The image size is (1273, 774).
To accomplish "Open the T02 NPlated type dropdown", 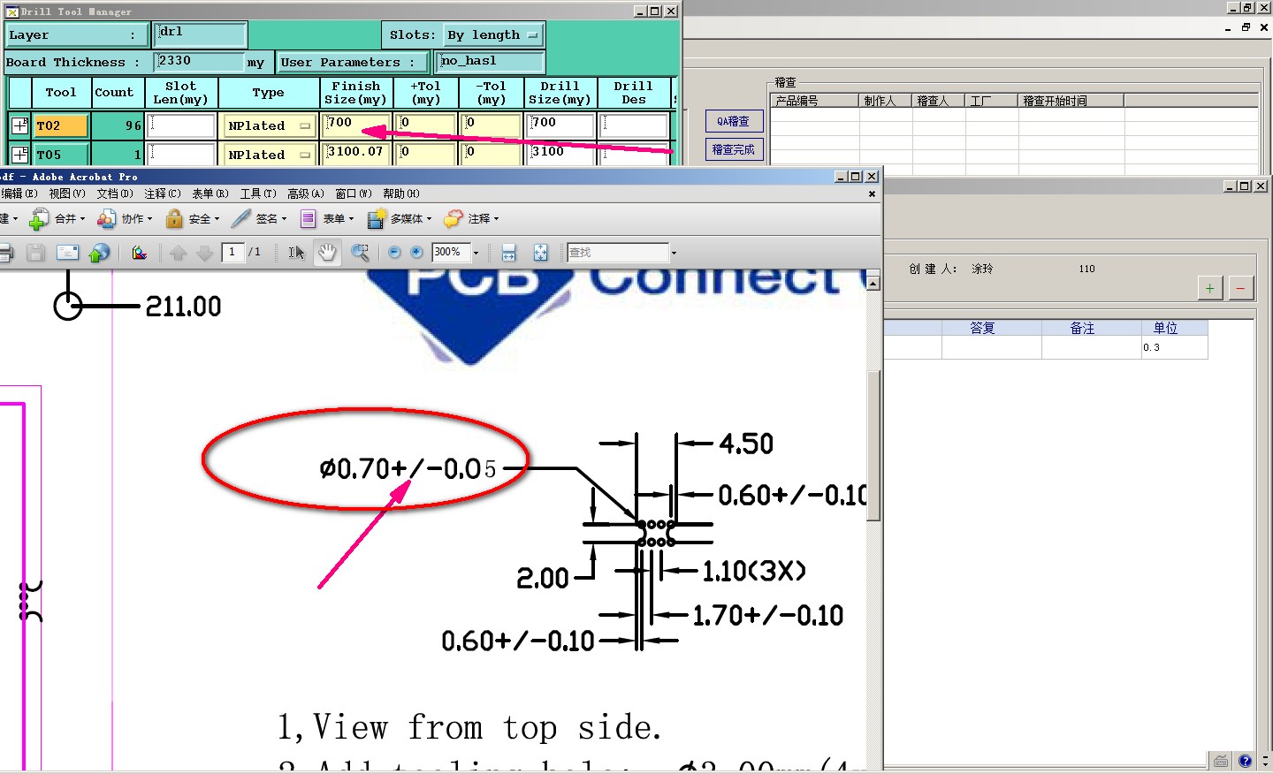I will coord(270,126).
